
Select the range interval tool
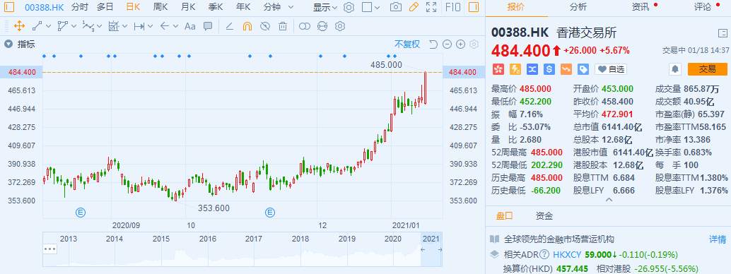pos(139,26)
